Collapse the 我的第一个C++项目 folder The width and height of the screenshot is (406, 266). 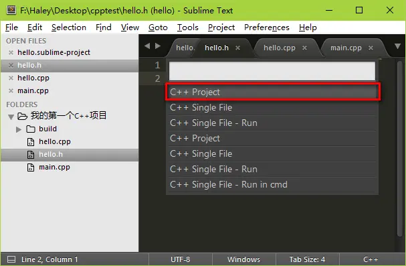(x=11, y=117)
